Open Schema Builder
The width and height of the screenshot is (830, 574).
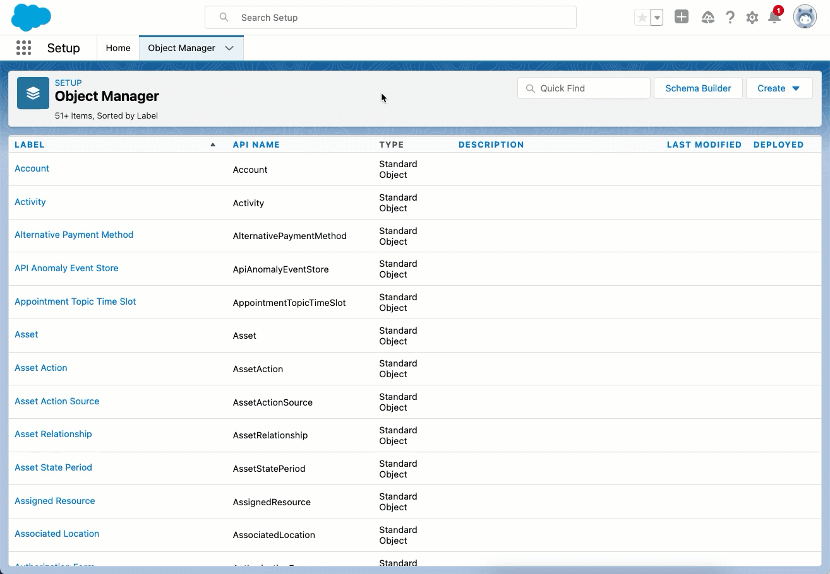click(698, 88)
